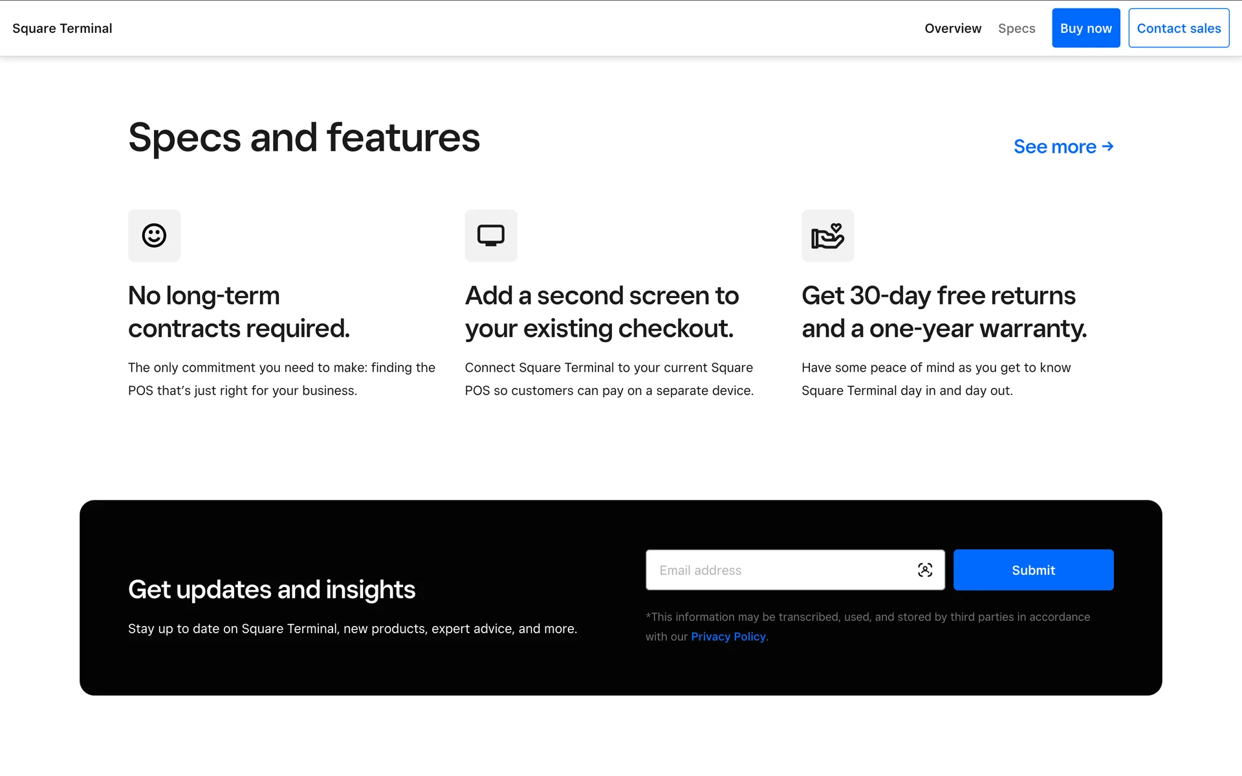This screenshot has height=776, width=1242.
Task: Click the hand holding heart icon
Action: pos(827,235)
